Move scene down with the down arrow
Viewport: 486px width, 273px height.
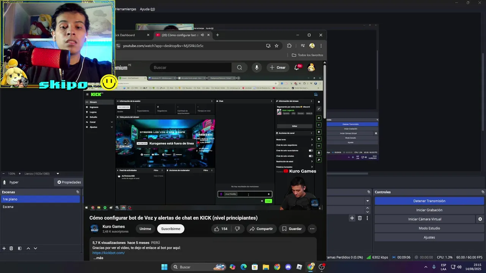click(35, 248)
